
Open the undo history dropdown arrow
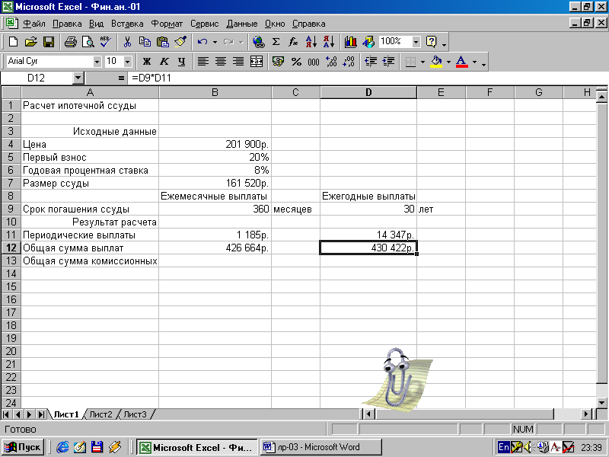pos(215,42)
